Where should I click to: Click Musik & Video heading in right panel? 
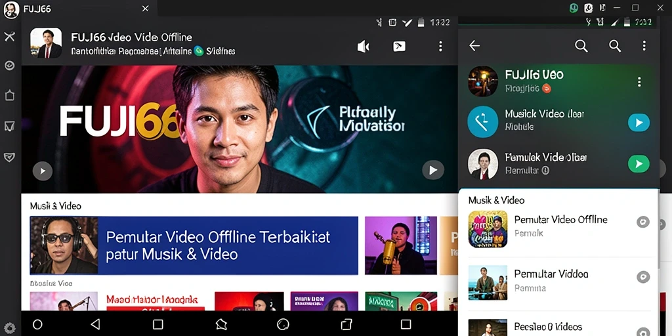496,200
